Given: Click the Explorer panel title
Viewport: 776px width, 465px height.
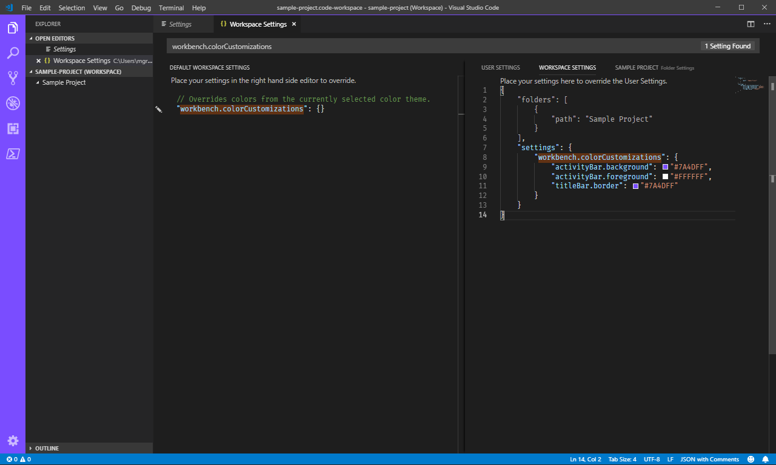Looking at the screenshot, I should (48, 24).
